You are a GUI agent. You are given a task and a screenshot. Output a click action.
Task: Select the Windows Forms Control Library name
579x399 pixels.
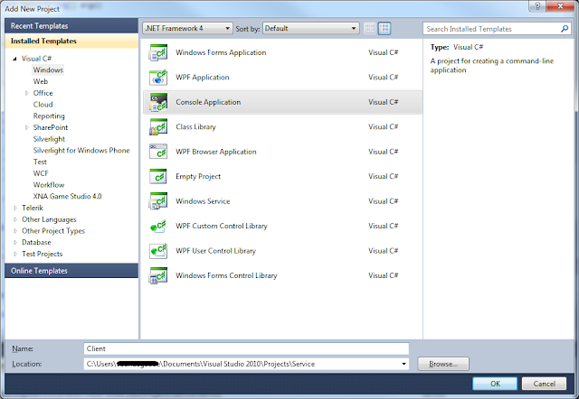(x=226, y=275)
